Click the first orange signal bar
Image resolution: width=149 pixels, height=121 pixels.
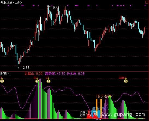click(97, 108)
